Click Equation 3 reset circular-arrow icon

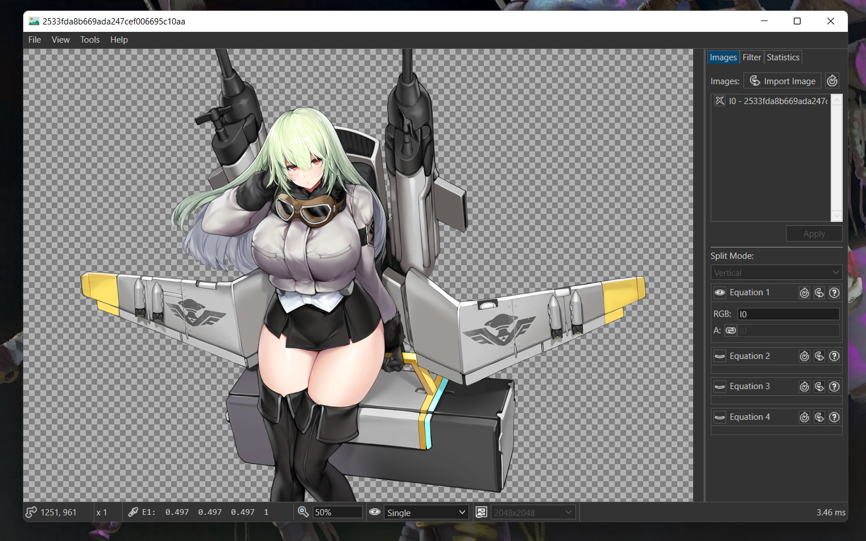[x=804, y=386]
